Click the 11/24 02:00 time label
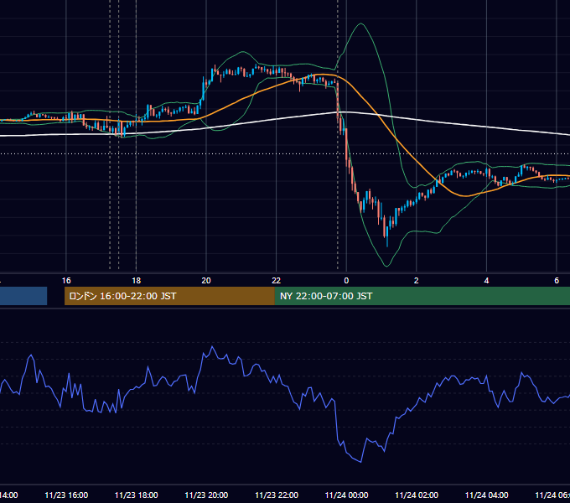 (417, 495)
